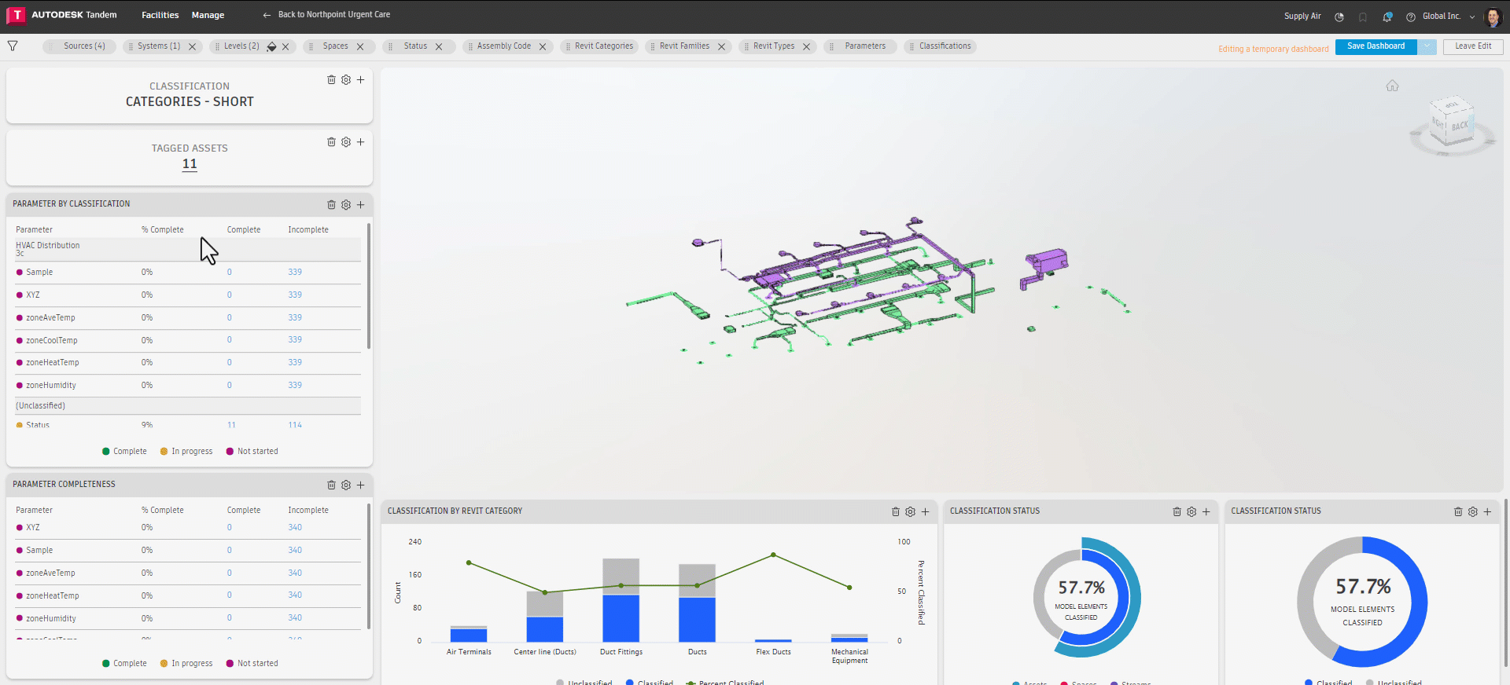The height and width of the screenshot is (685, 1510).
Task: Remove the Assembly Code filter
Action: pyautogui.click(x=543, y=46)
